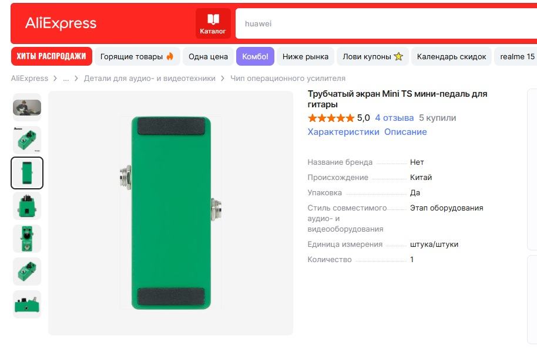Select the guitarist video thumbnail
The image size is (537, 353).
point(27,107)
